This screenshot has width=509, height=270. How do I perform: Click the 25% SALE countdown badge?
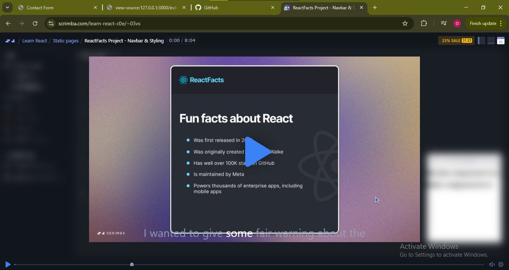456,40
